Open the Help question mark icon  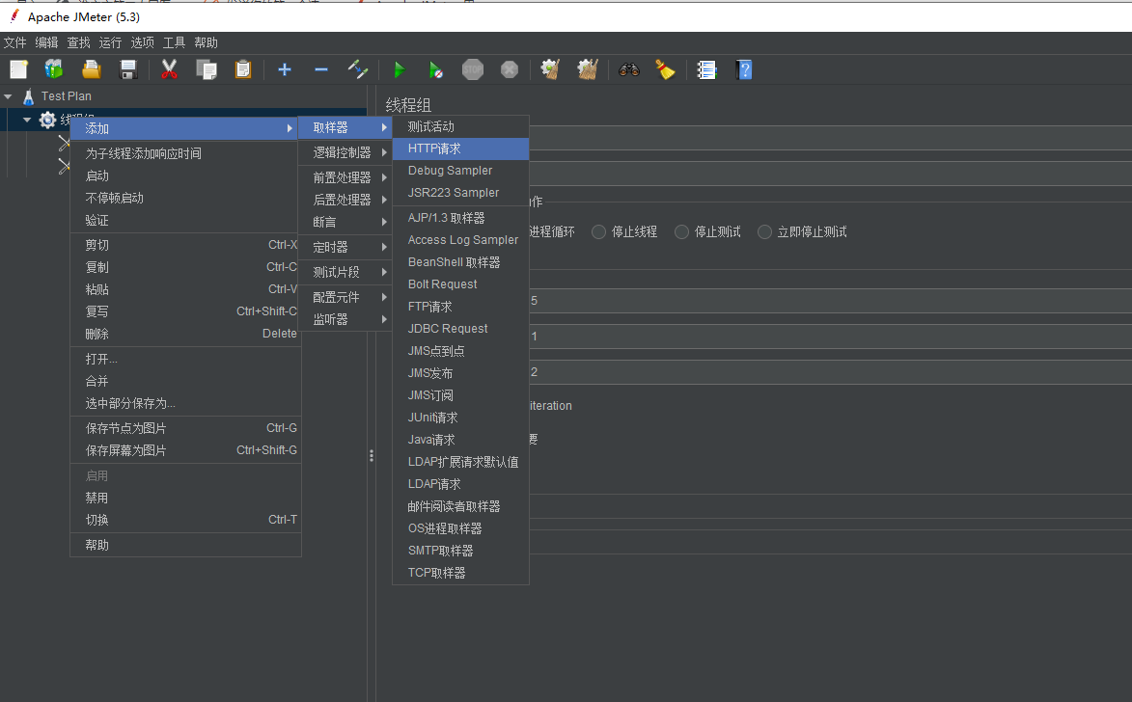[744, 69]
